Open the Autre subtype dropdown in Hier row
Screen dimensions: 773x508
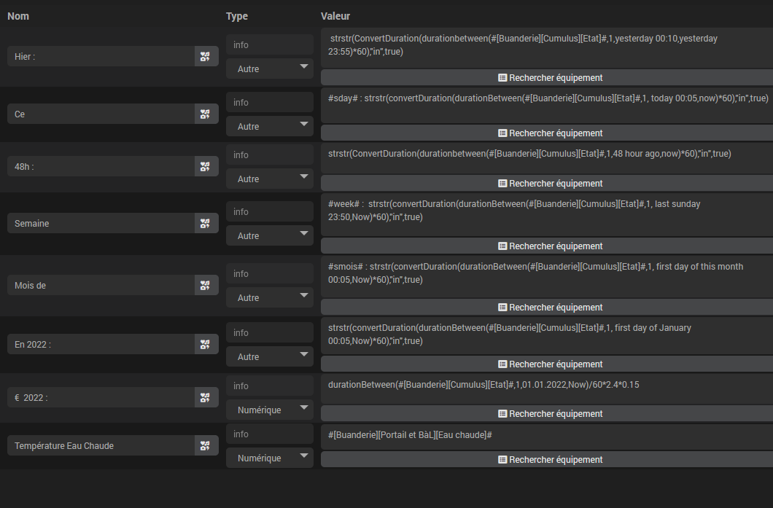(x=270, y=69)
